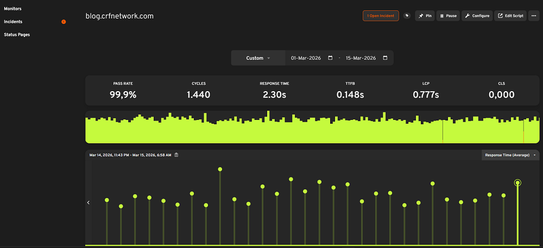
Task: Click the orange incidents count badge
Action: pos(64,22)
